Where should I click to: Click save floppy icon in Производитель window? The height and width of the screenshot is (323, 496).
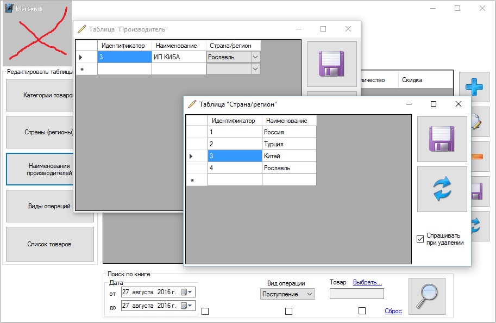pos(331,64)
